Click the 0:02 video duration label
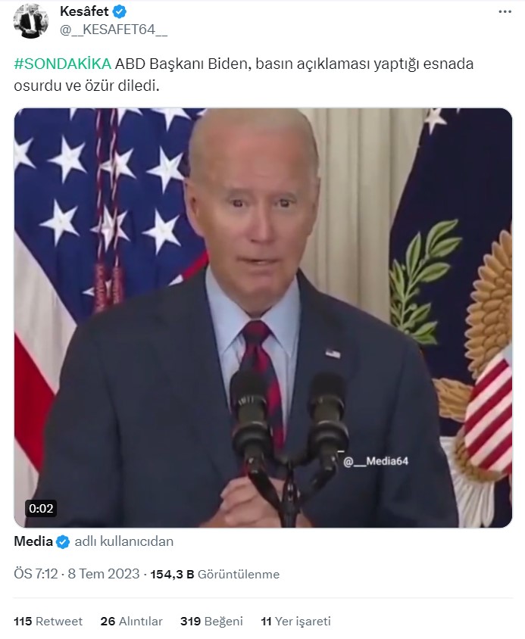Screen dimensions: 525x639 (41, 509)
